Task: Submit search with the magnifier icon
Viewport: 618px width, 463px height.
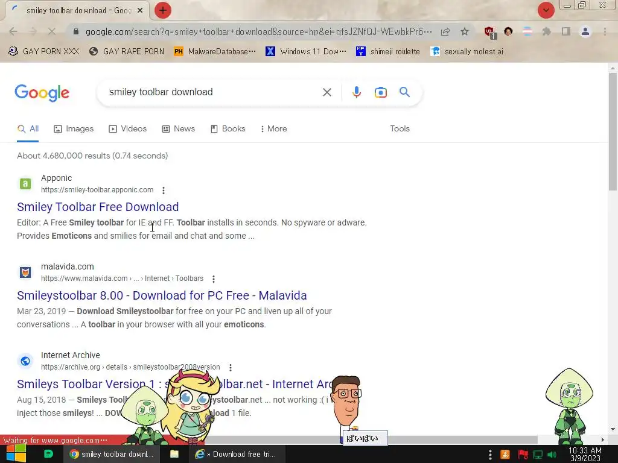Action: (x=404, y=92)
